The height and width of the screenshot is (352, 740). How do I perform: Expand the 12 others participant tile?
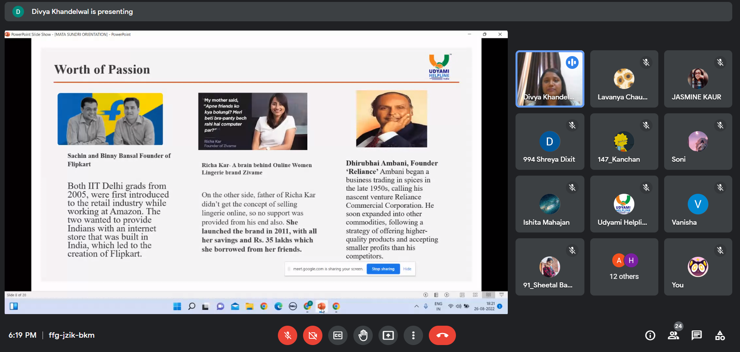pyautogui.click(x=624, y=267)
